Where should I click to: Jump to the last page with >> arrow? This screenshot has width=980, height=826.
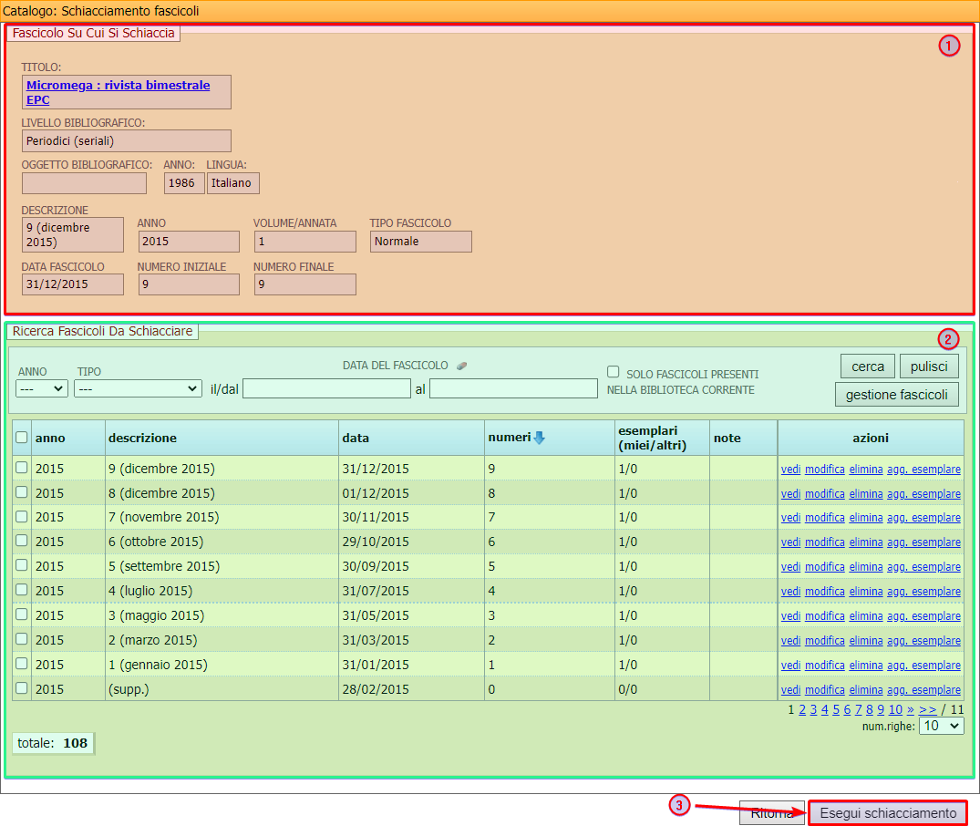point(927,709)
